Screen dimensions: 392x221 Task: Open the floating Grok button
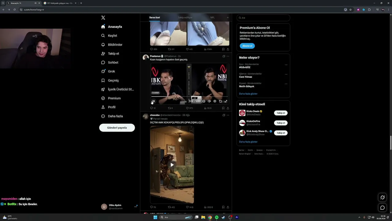point(383,197)
